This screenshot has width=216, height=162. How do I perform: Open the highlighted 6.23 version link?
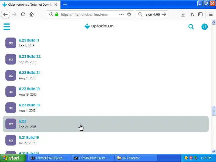click(22, 121)
